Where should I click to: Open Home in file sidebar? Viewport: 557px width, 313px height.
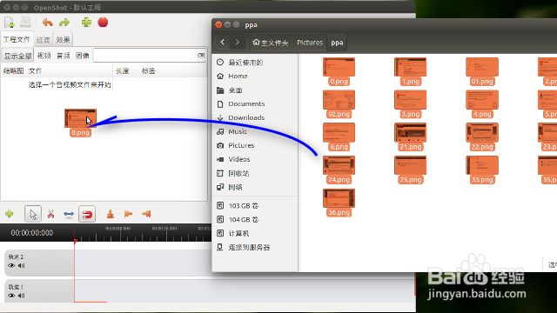(238, 76)
